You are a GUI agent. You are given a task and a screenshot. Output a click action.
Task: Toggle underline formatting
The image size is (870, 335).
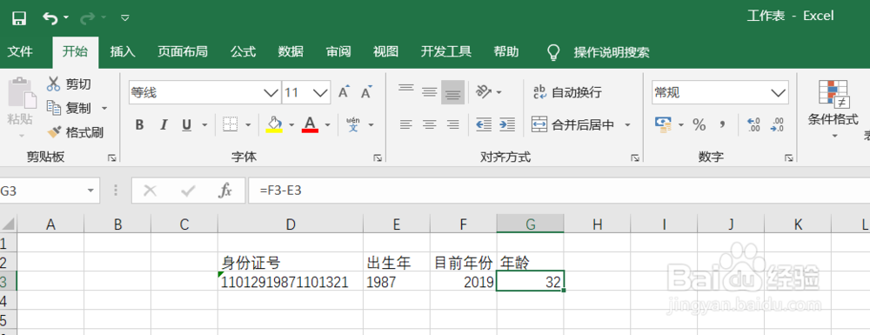click(187, 124)
